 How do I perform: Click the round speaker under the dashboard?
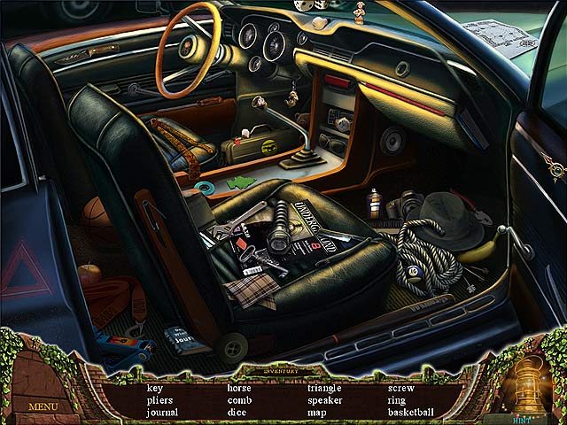[x=392, y=140]
